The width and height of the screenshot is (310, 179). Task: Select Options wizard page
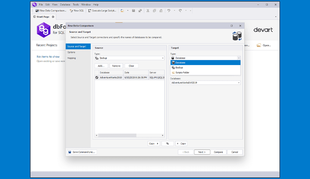71,52
